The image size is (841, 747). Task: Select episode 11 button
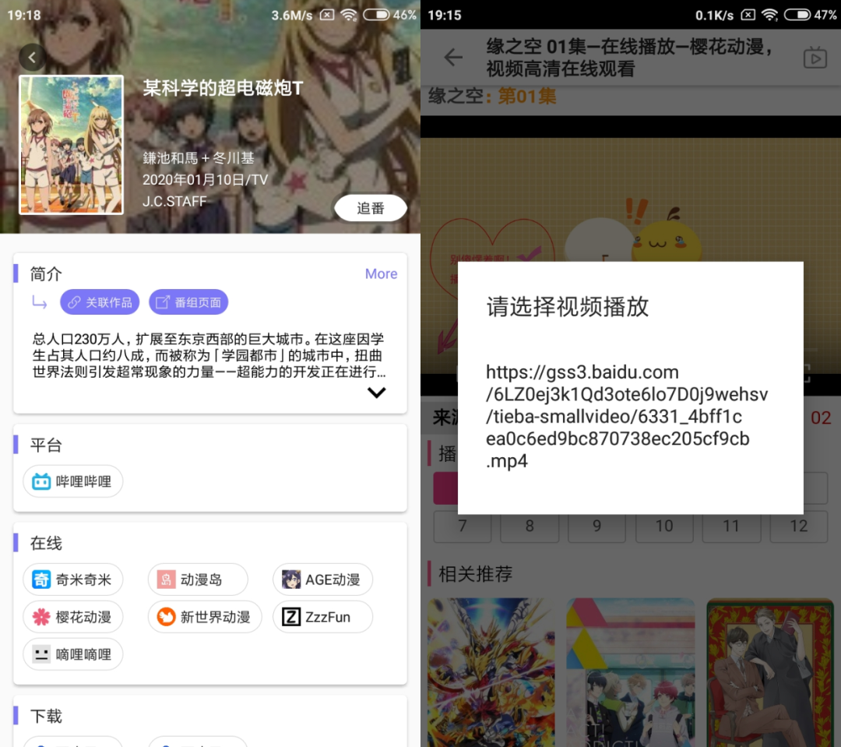pos(731,526)
